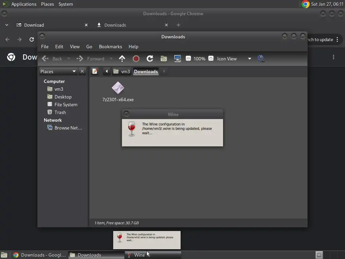Reload the current folder
Image resolution: width=345 pixels, height=259 pixels.
(x=150, y=59)
